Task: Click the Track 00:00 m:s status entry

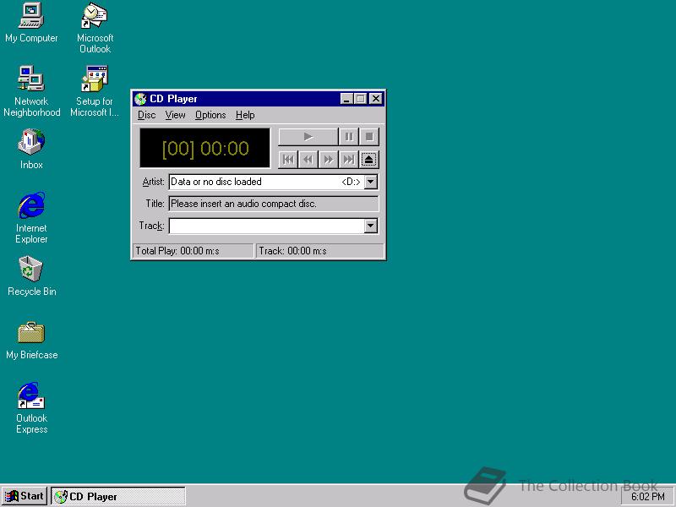Action: pos(320,251)
